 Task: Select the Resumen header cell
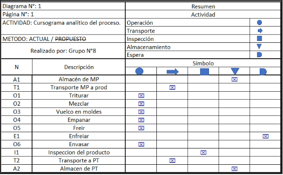[203, 7]
